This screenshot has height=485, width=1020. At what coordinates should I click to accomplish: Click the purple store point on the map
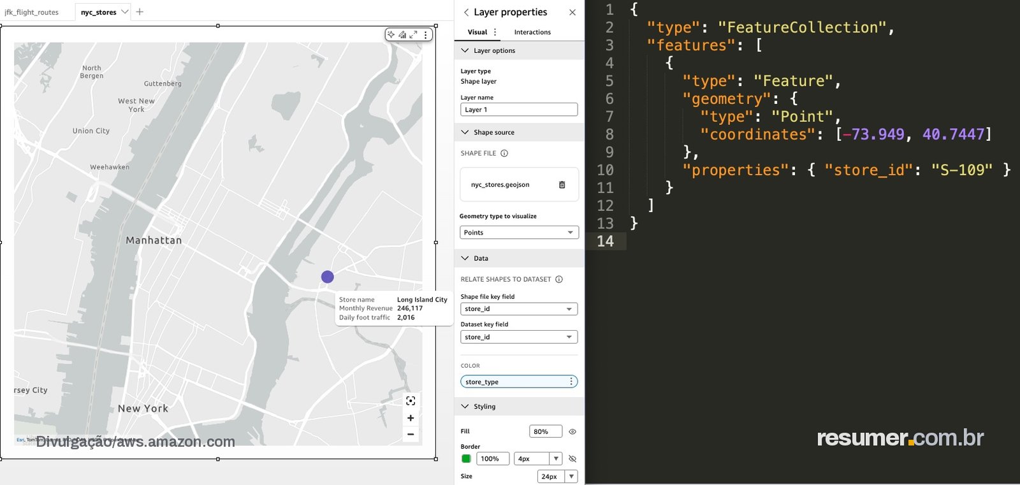328,277
